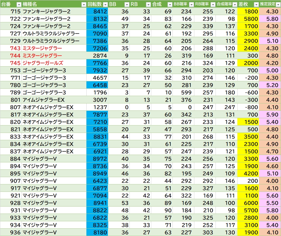Open the BB column filter arrow
Image resolution: width=281 pixels, height=236 pixels.
[127, 4]
